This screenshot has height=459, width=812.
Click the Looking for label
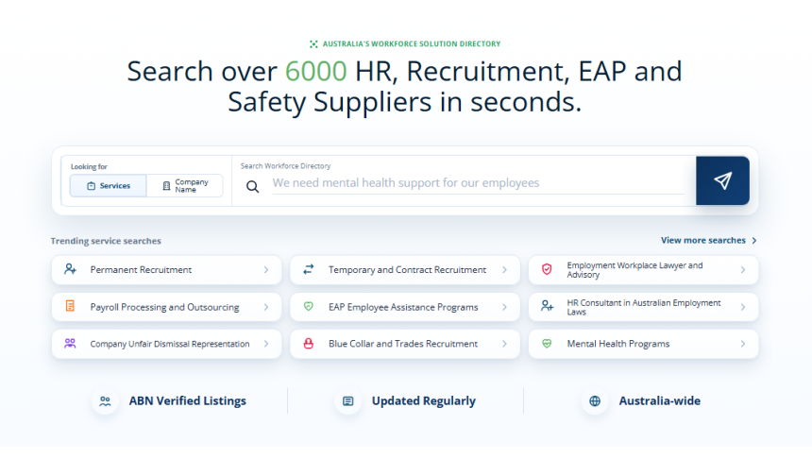[x=89, y=167]
